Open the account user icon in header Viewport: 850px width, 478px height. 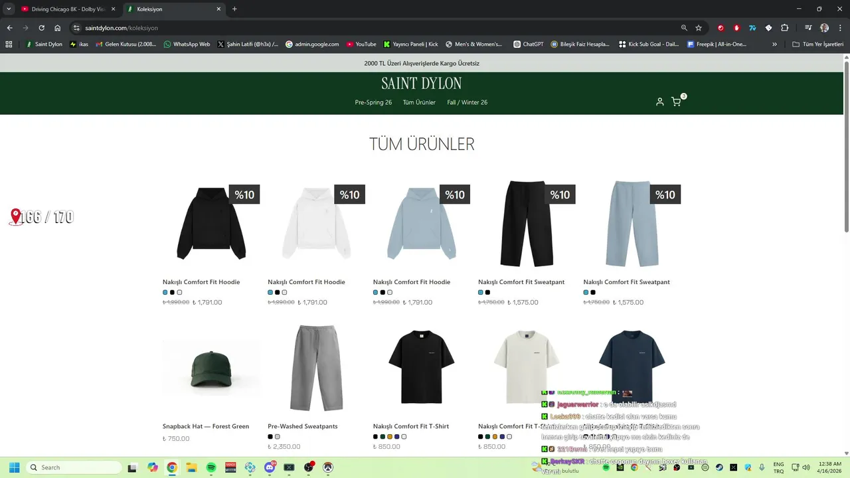click(x=659, y=102)
